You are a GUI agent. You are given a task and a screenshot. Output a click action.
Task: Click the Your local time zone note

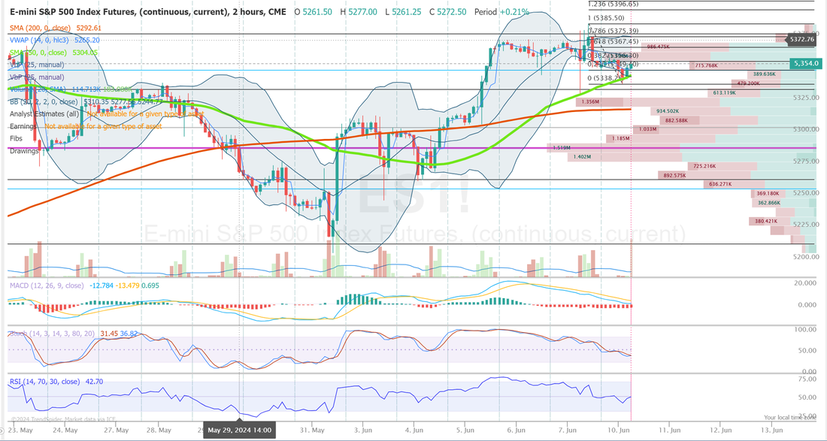(x=791, y=417)
